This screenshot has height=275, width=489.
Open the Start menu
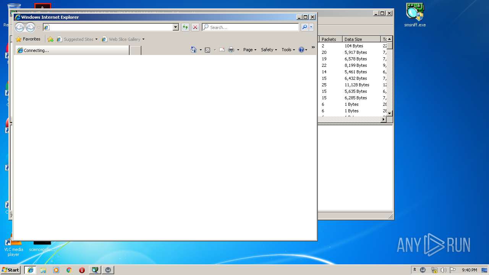pos(11,270)
